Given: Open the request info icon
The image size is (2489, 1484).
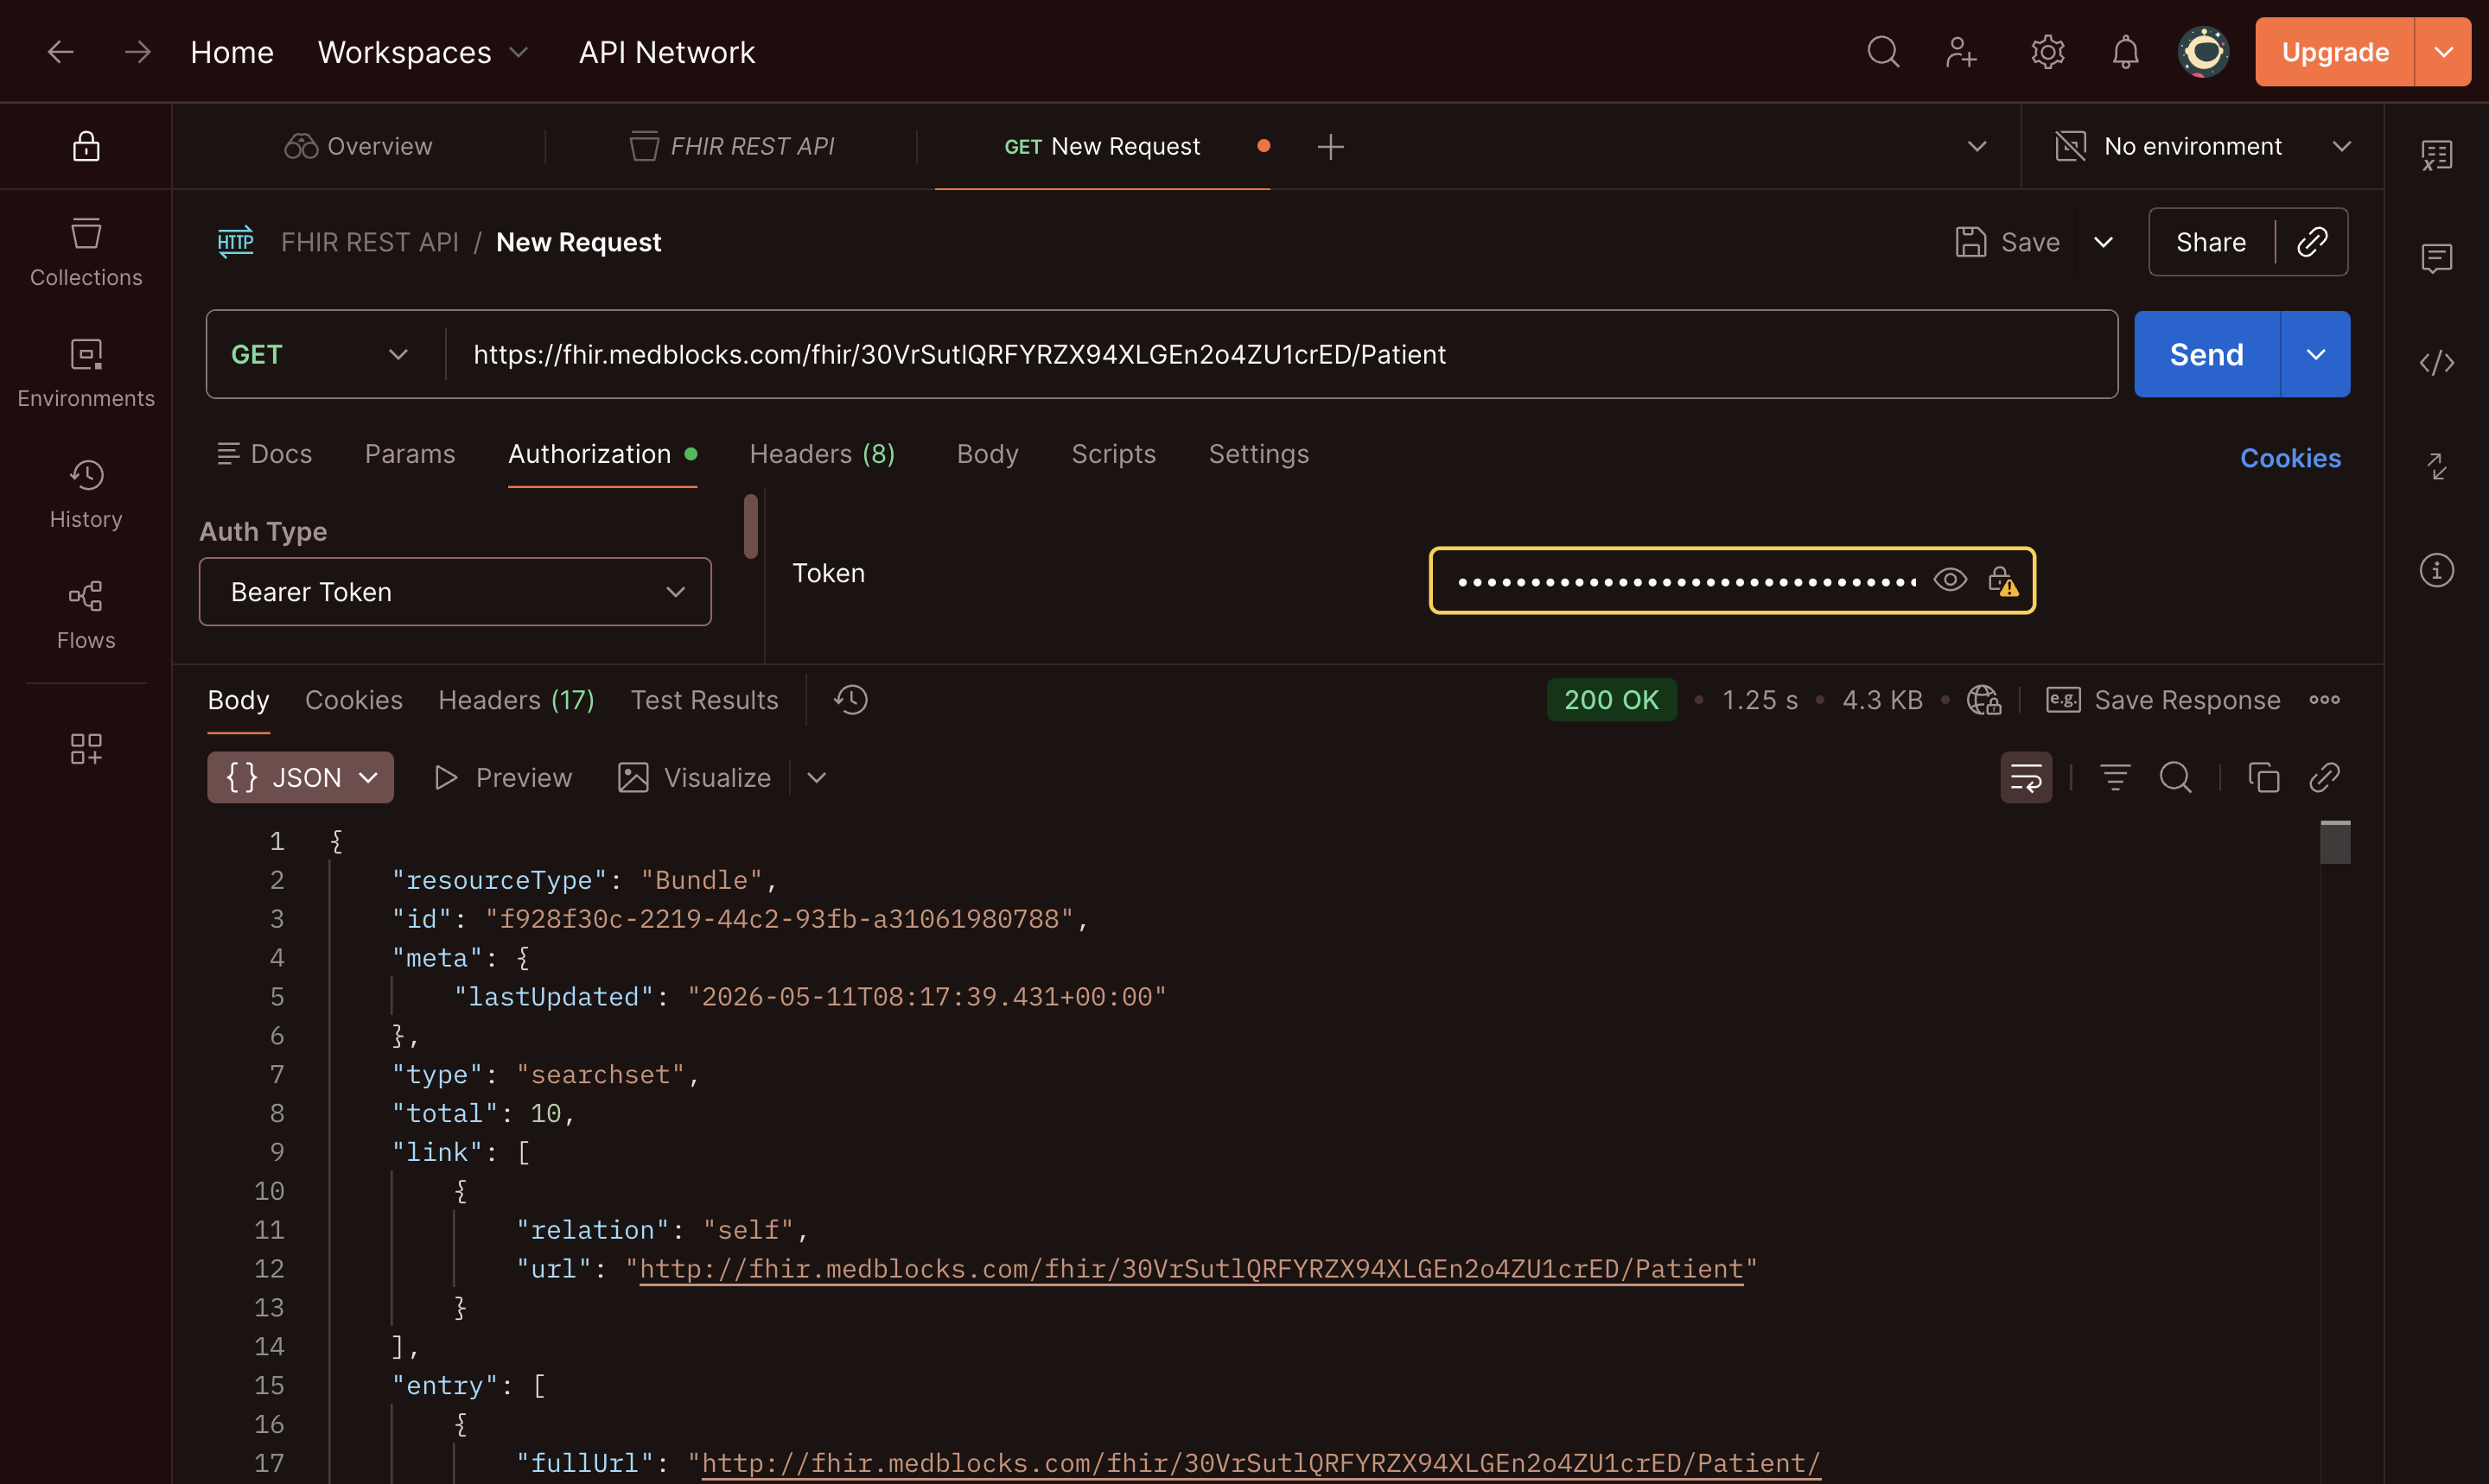Looking at the screenshot, I should coord(2436,570).
